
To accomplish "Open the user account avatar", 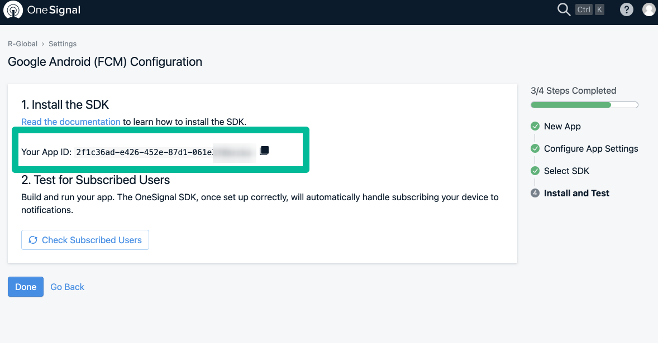I will click(x=649, y=9).
